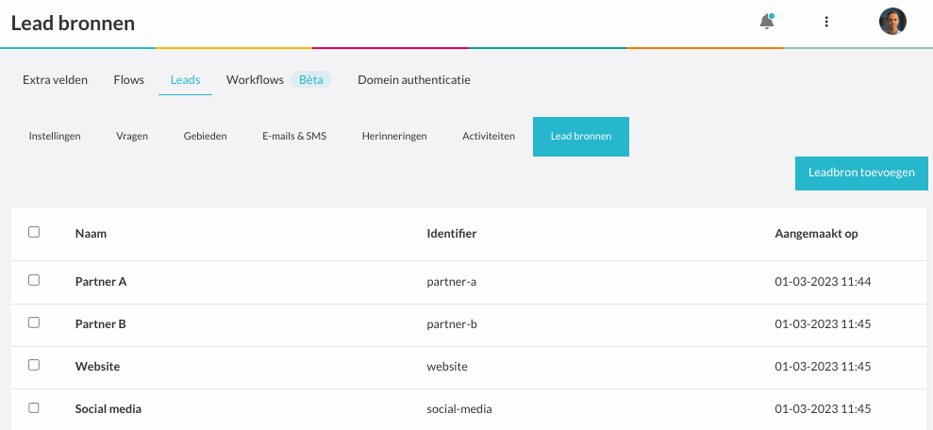Screen dimensions: 933x430
Task: Click the Aangemaakt op column header
Action: [x=816, y=234]
